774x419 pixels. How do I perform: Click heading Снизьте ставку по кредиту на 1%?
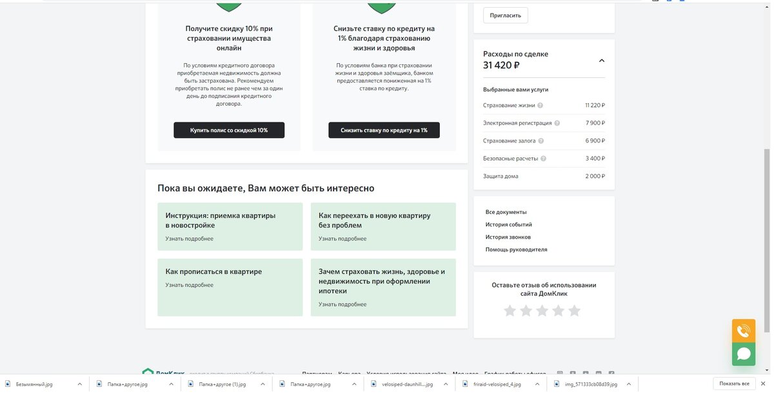[384, 38]
